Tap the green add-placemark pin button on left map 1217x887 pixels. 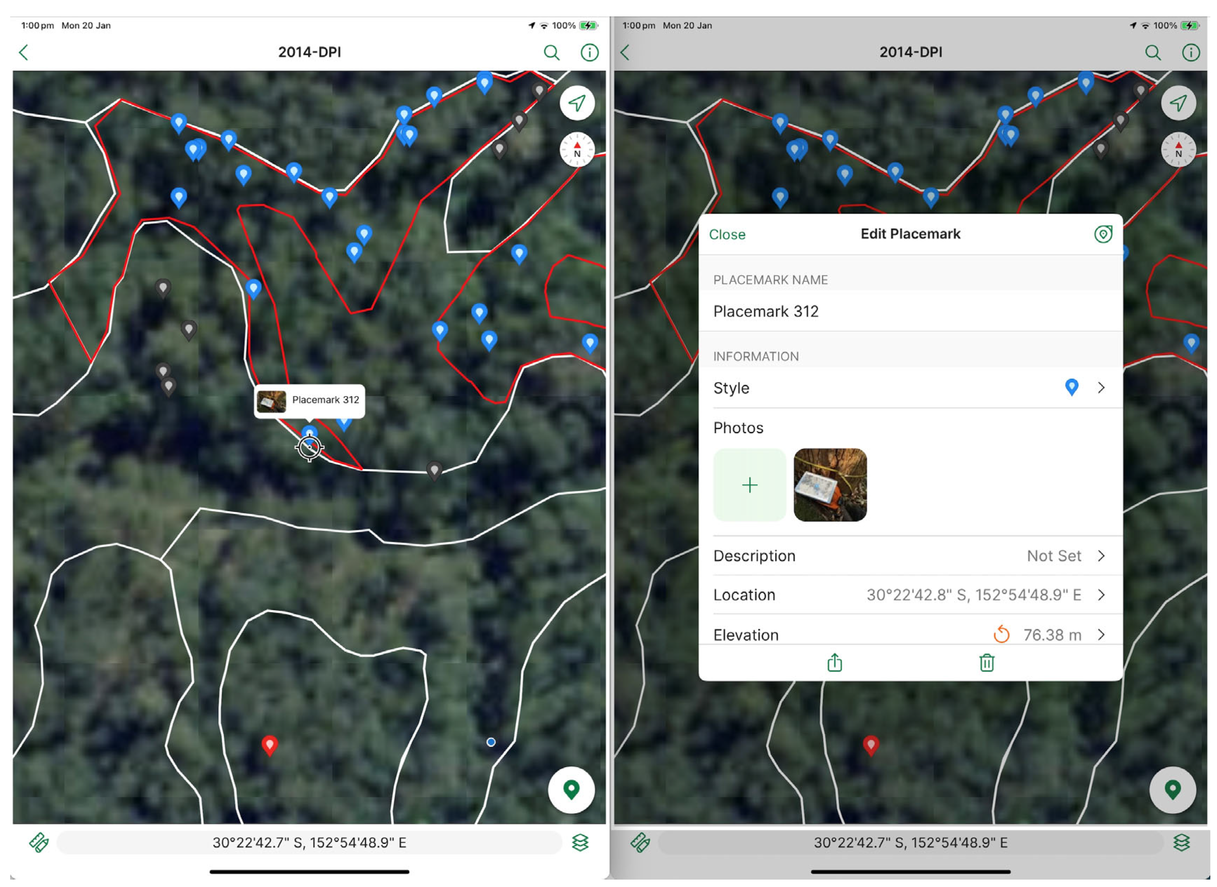(x=571, y=789)
